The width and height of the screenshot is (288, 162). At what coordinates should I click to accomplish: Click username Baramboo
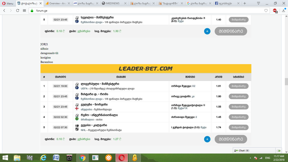click(47, 62)
